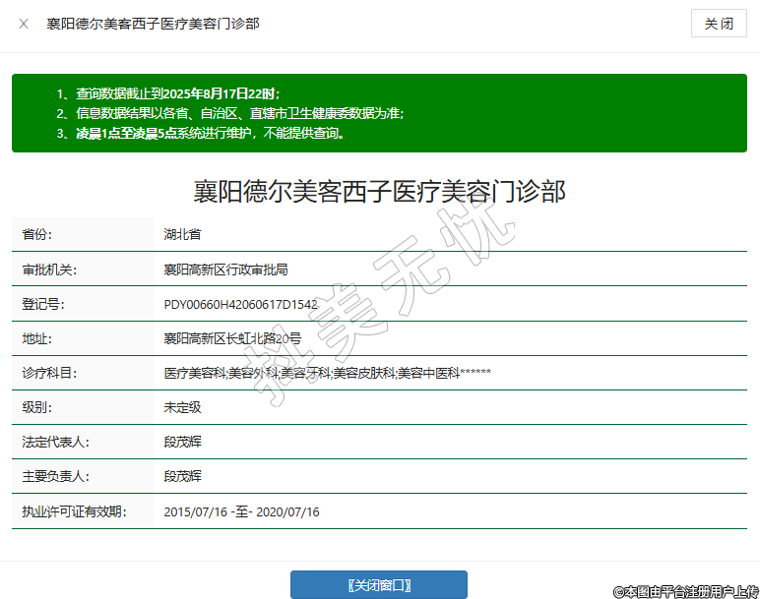Click the 本图由平台注册用户上传 watermark text
The width and height of the screenshot is (760, 599).
point(685,591)
